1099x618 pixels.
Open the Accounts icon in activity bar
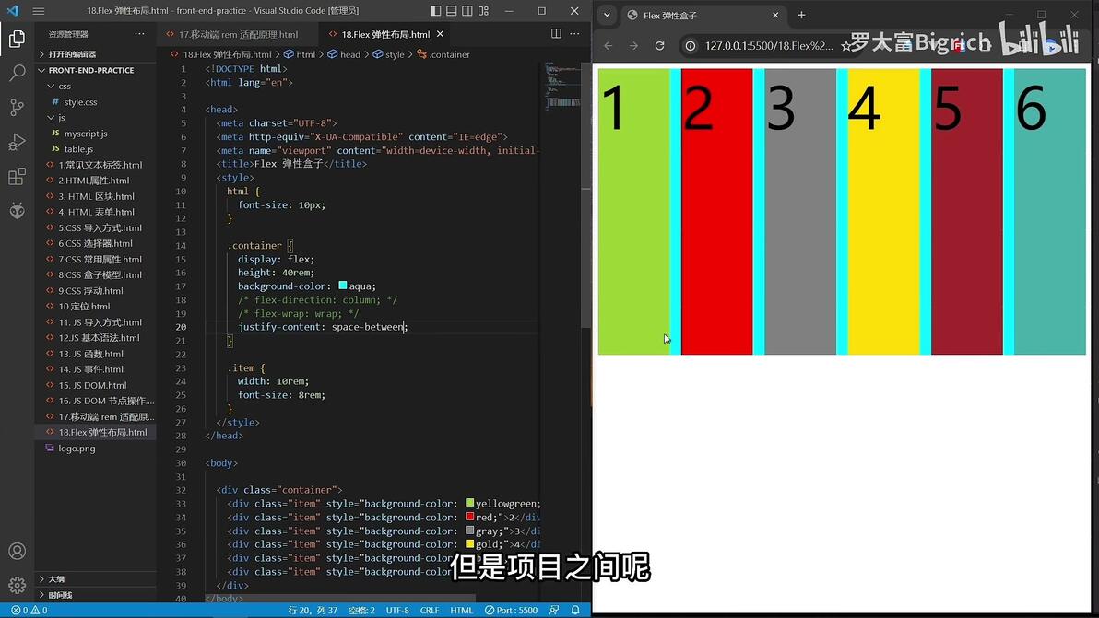point(17,551)
